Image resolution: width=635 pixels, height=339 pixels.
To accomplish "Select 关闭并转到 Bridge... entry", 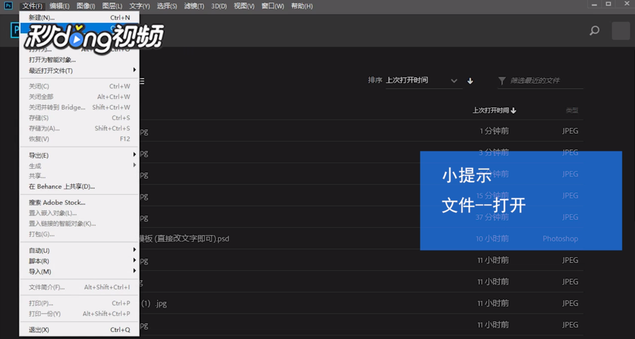I will pos(79,107).
